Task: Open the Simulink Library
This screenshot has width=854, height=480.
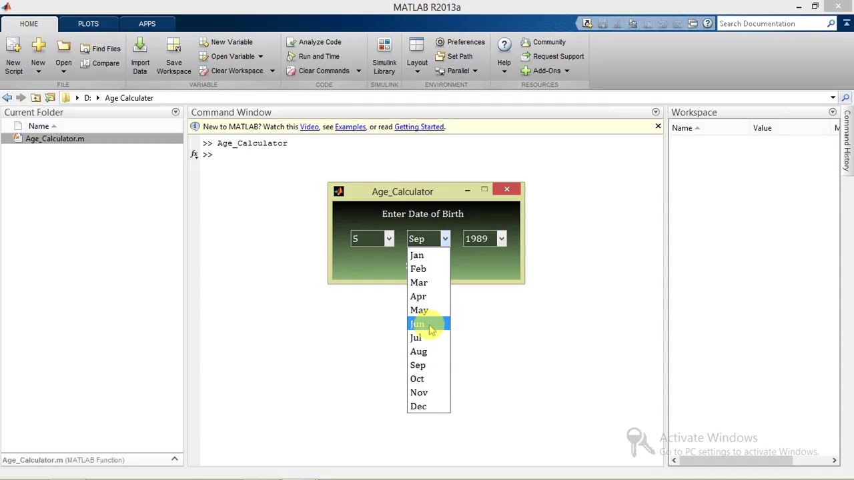Action: [x=384, y=56]
